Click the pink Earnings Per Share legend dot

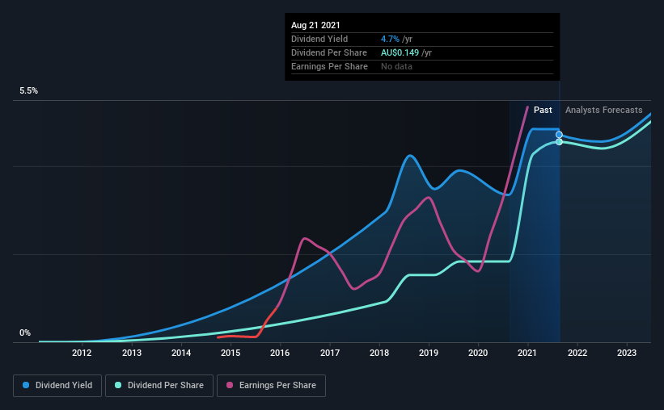[x=230, y=385]
